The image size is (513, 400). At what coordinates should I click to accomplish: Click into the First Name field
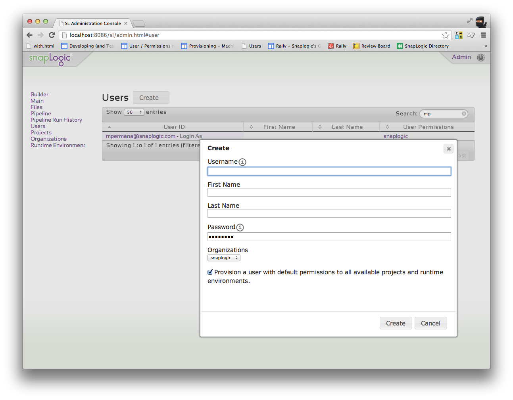point(329,192)
